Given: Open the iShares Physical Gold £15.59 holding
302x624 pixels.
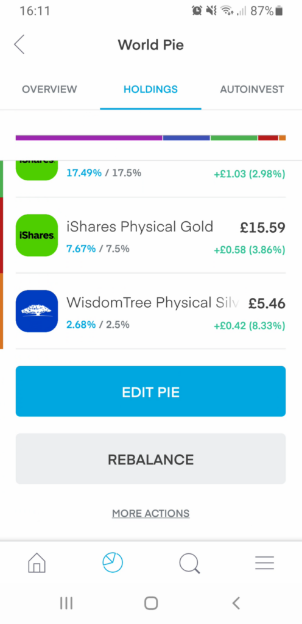Looking at the screenshot, I should tap(150, 235).
